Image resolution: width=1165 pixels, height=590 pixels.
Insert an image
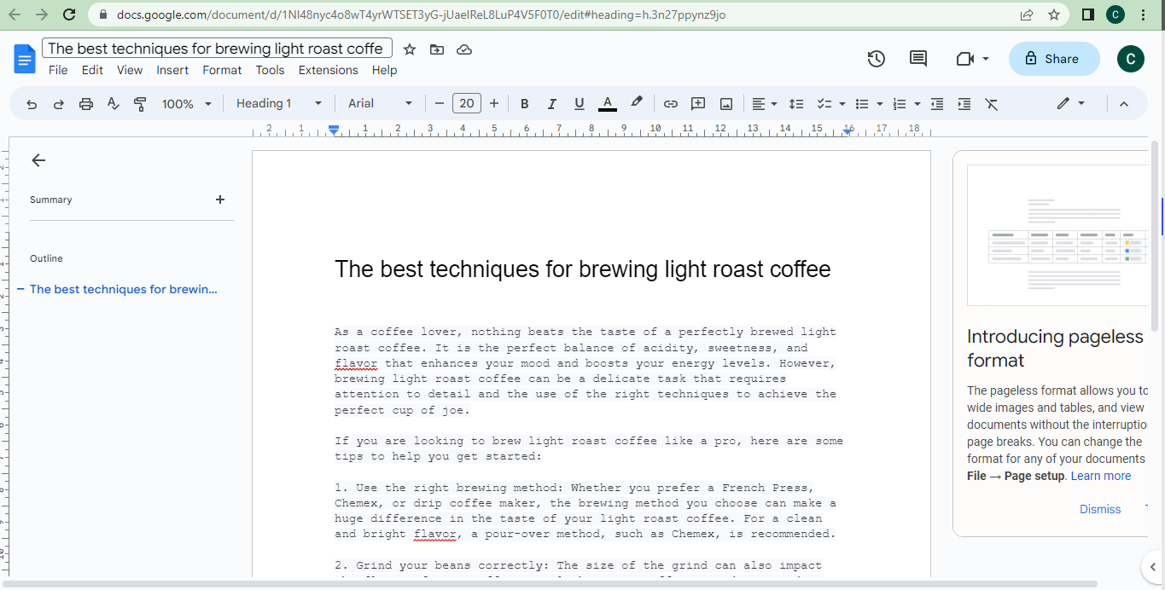click(725, 103)
